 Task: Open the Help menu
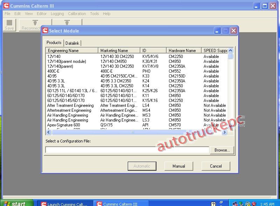coord(106,14)
